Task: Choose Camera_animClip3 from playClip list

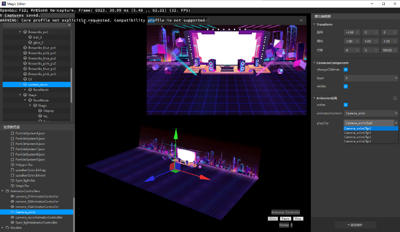Action: (x=357, y=141)
